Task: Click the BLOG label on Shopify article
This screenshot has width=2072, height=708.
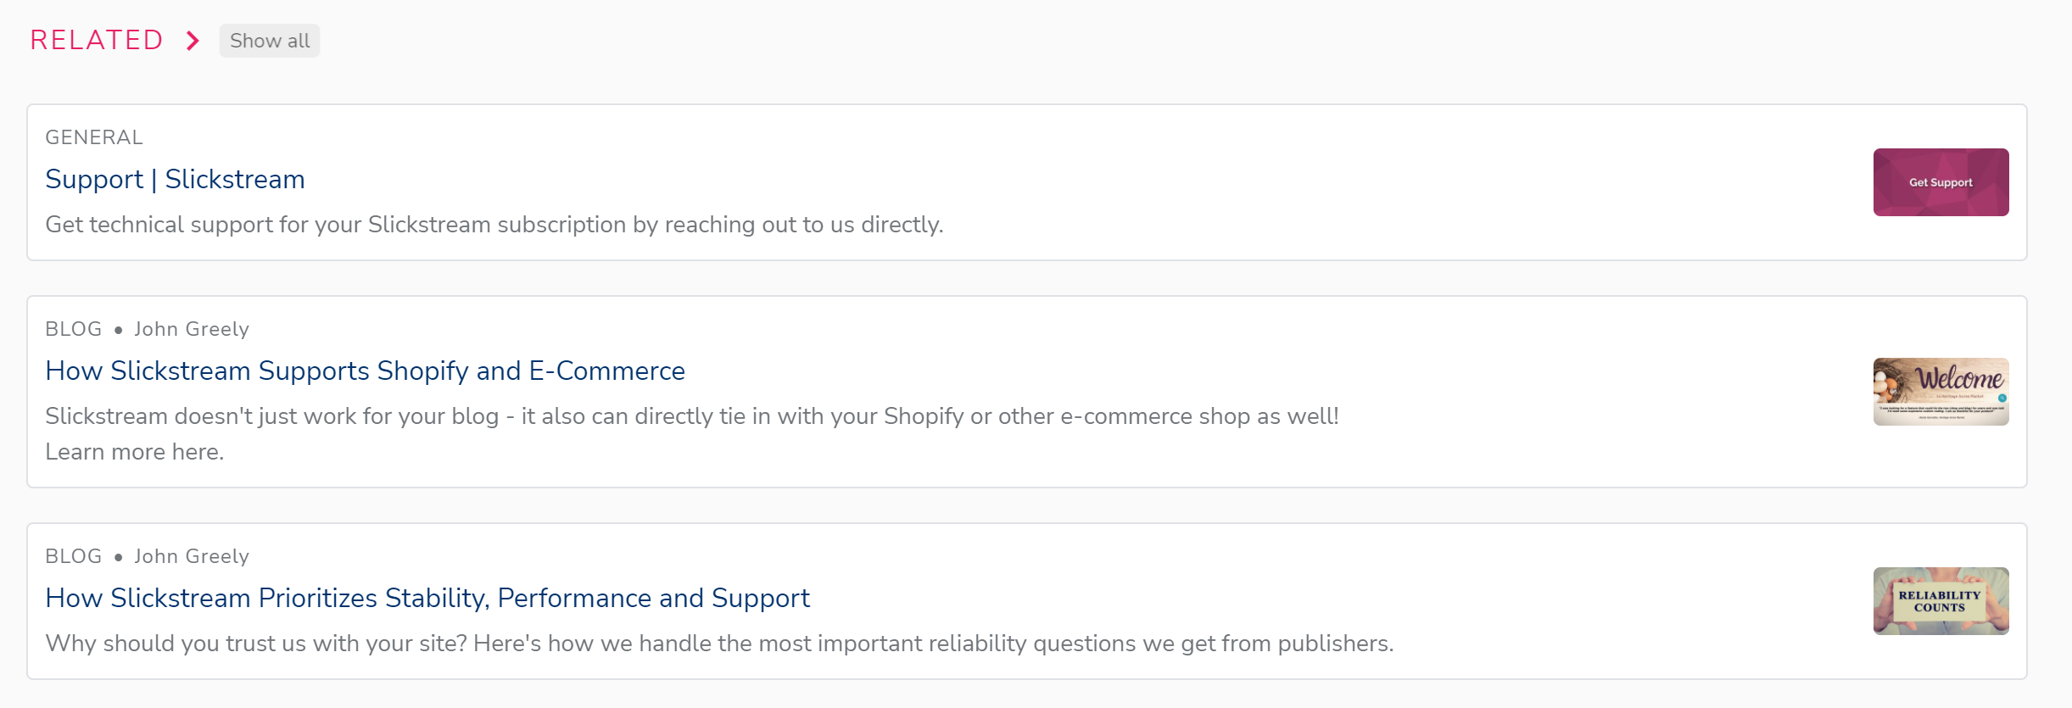Action: pyautogui.click(x=74, y=329)
